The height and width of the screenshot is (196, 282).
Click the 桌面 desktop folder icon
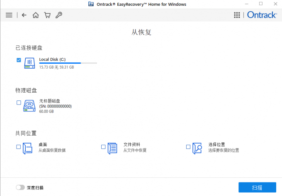(x=27, y=148)
